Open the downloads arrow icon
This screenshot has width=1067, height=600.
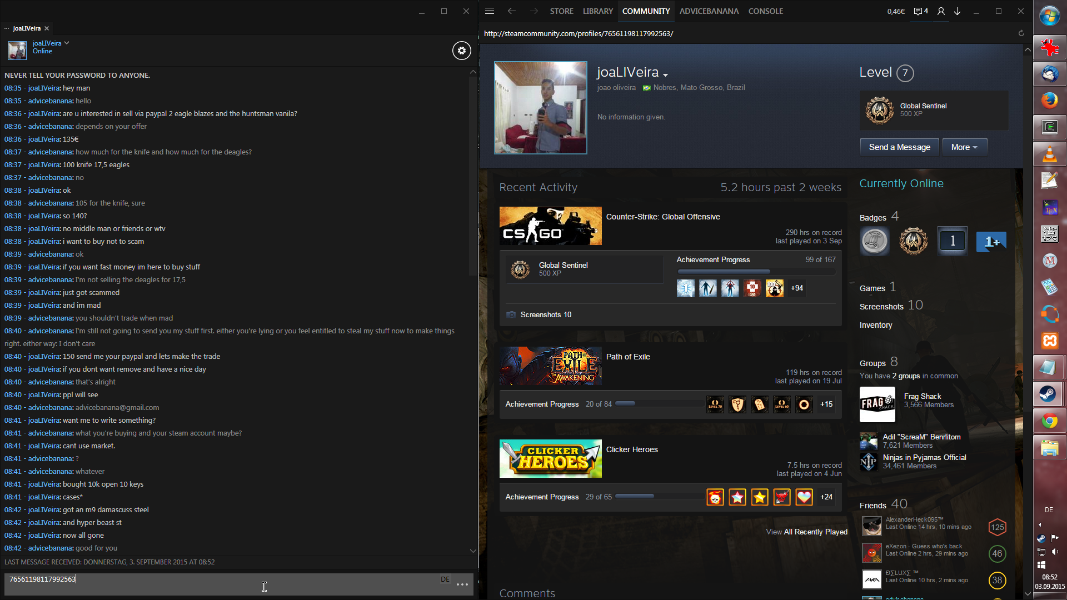(x=957, y=11)
